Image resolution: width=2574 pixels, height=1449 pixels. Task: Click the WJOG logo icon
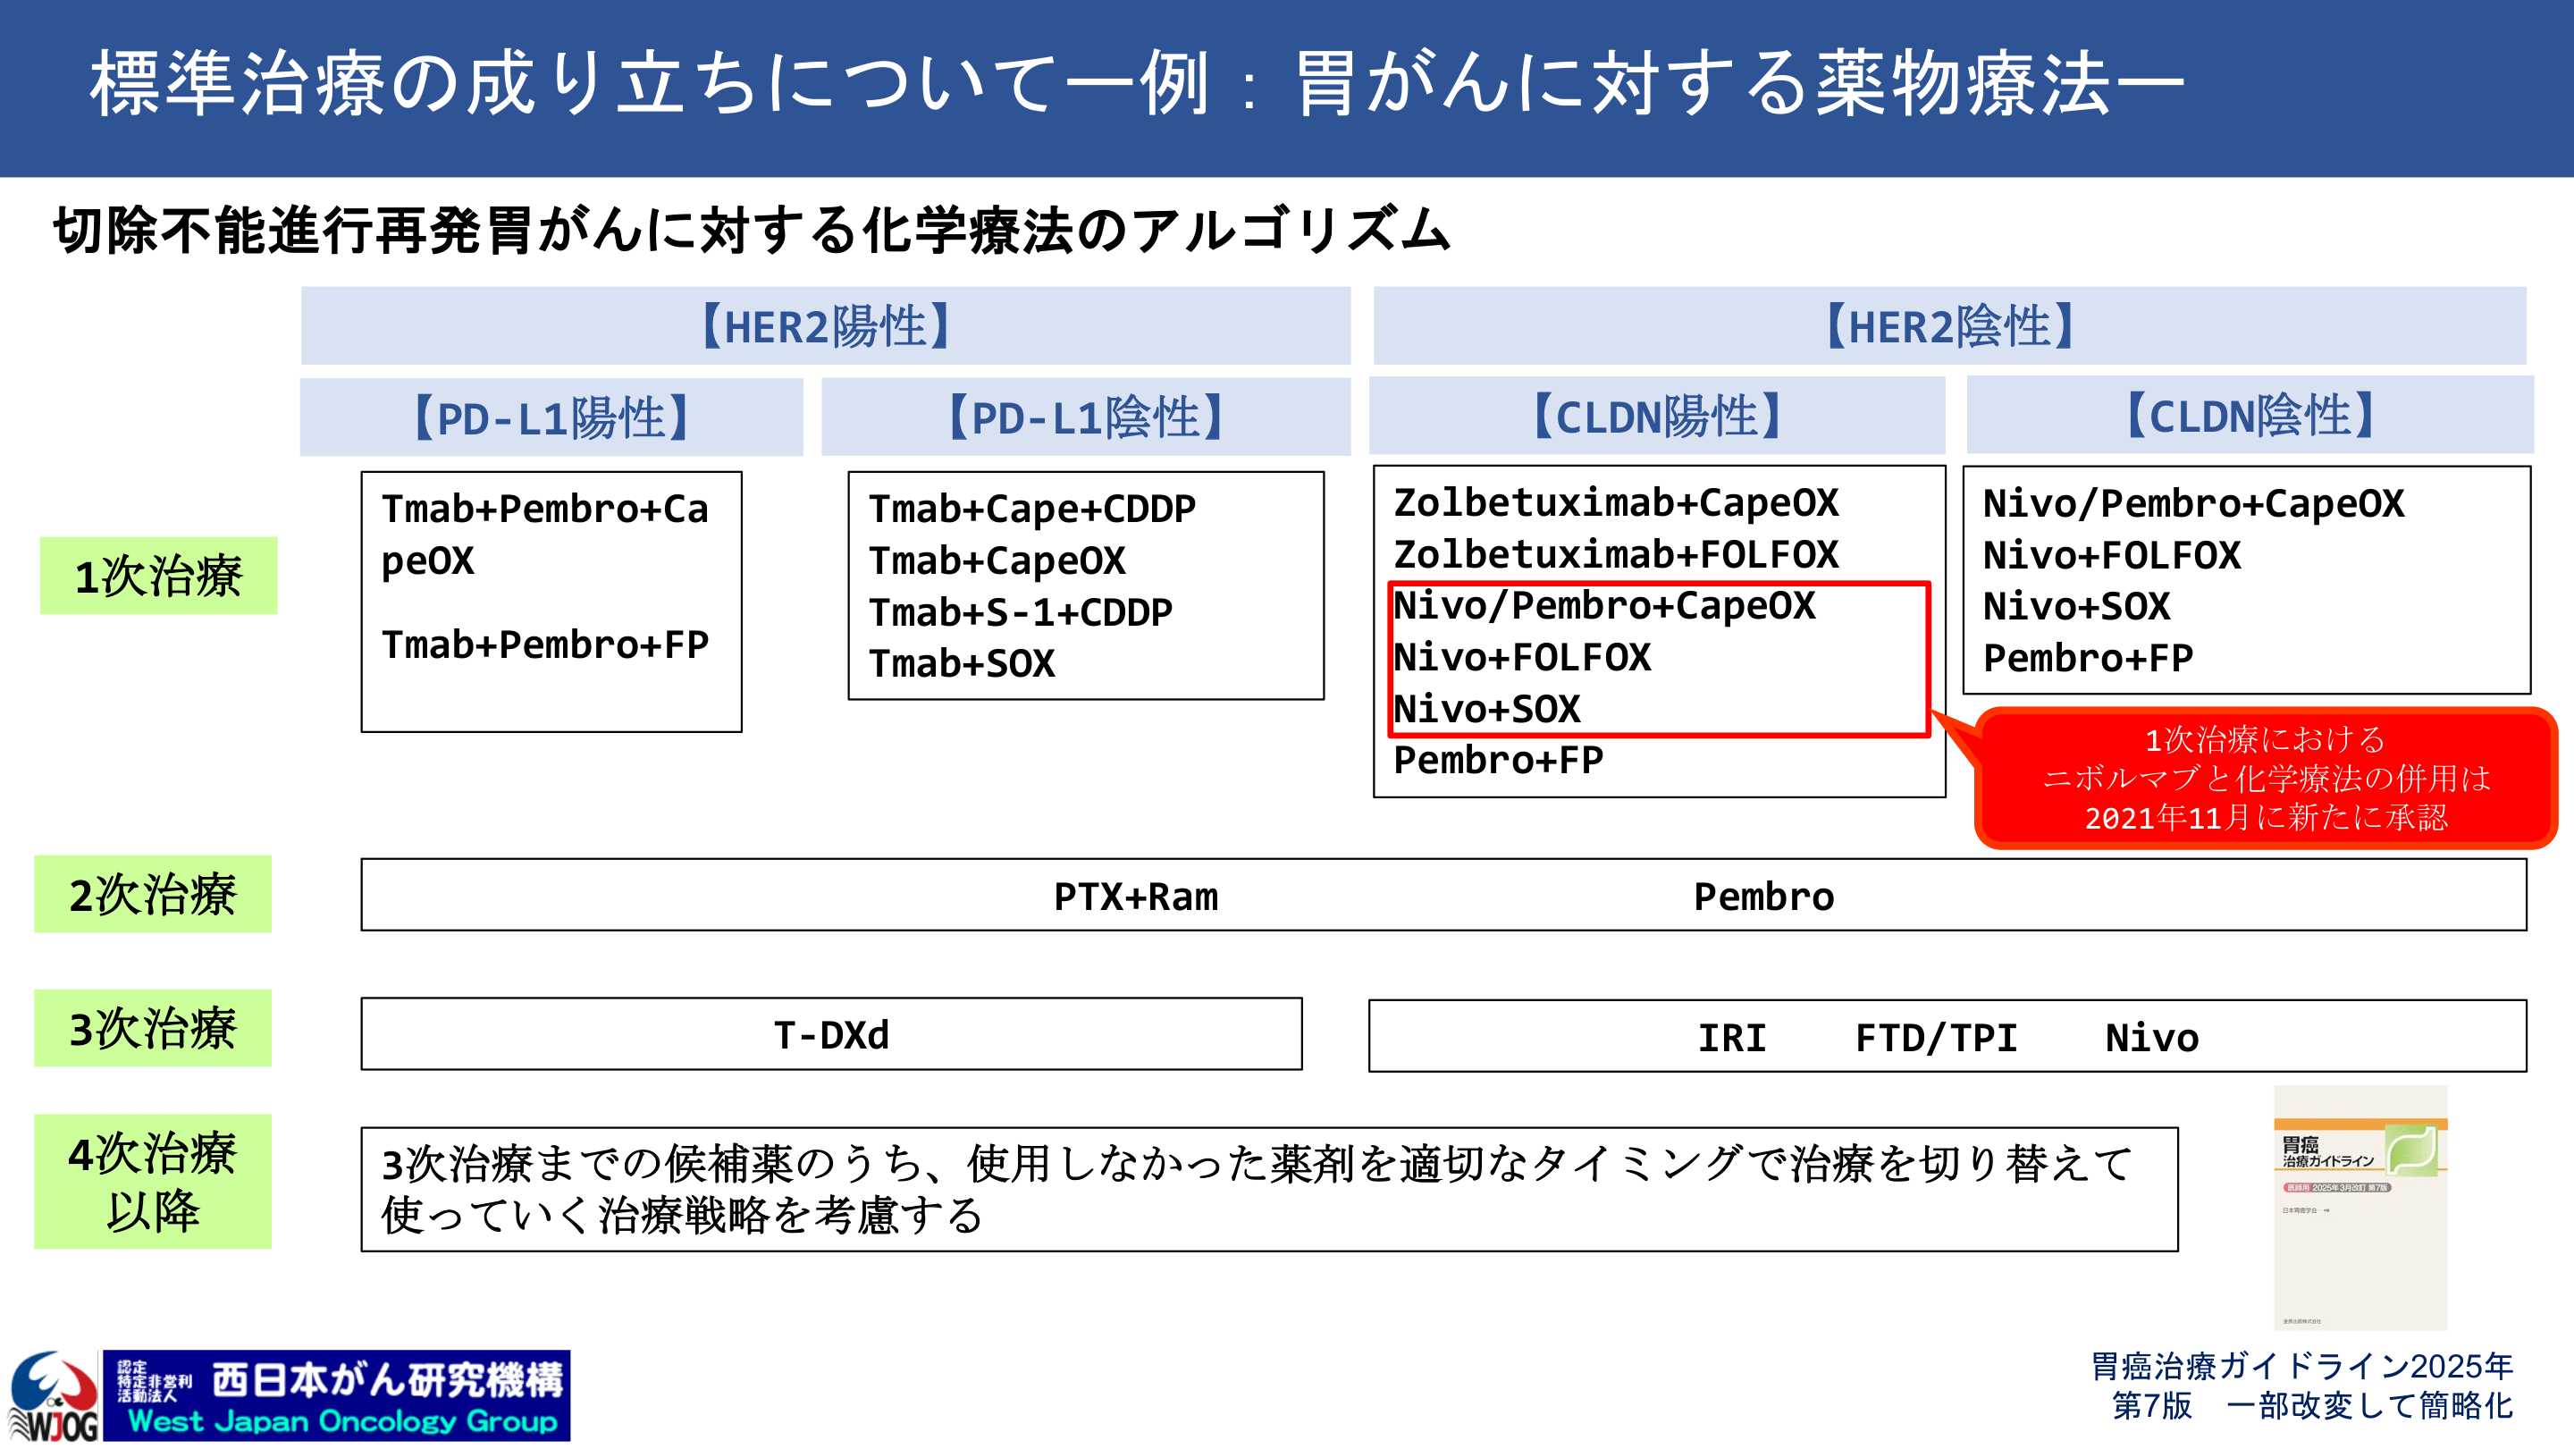(52, 1395)
